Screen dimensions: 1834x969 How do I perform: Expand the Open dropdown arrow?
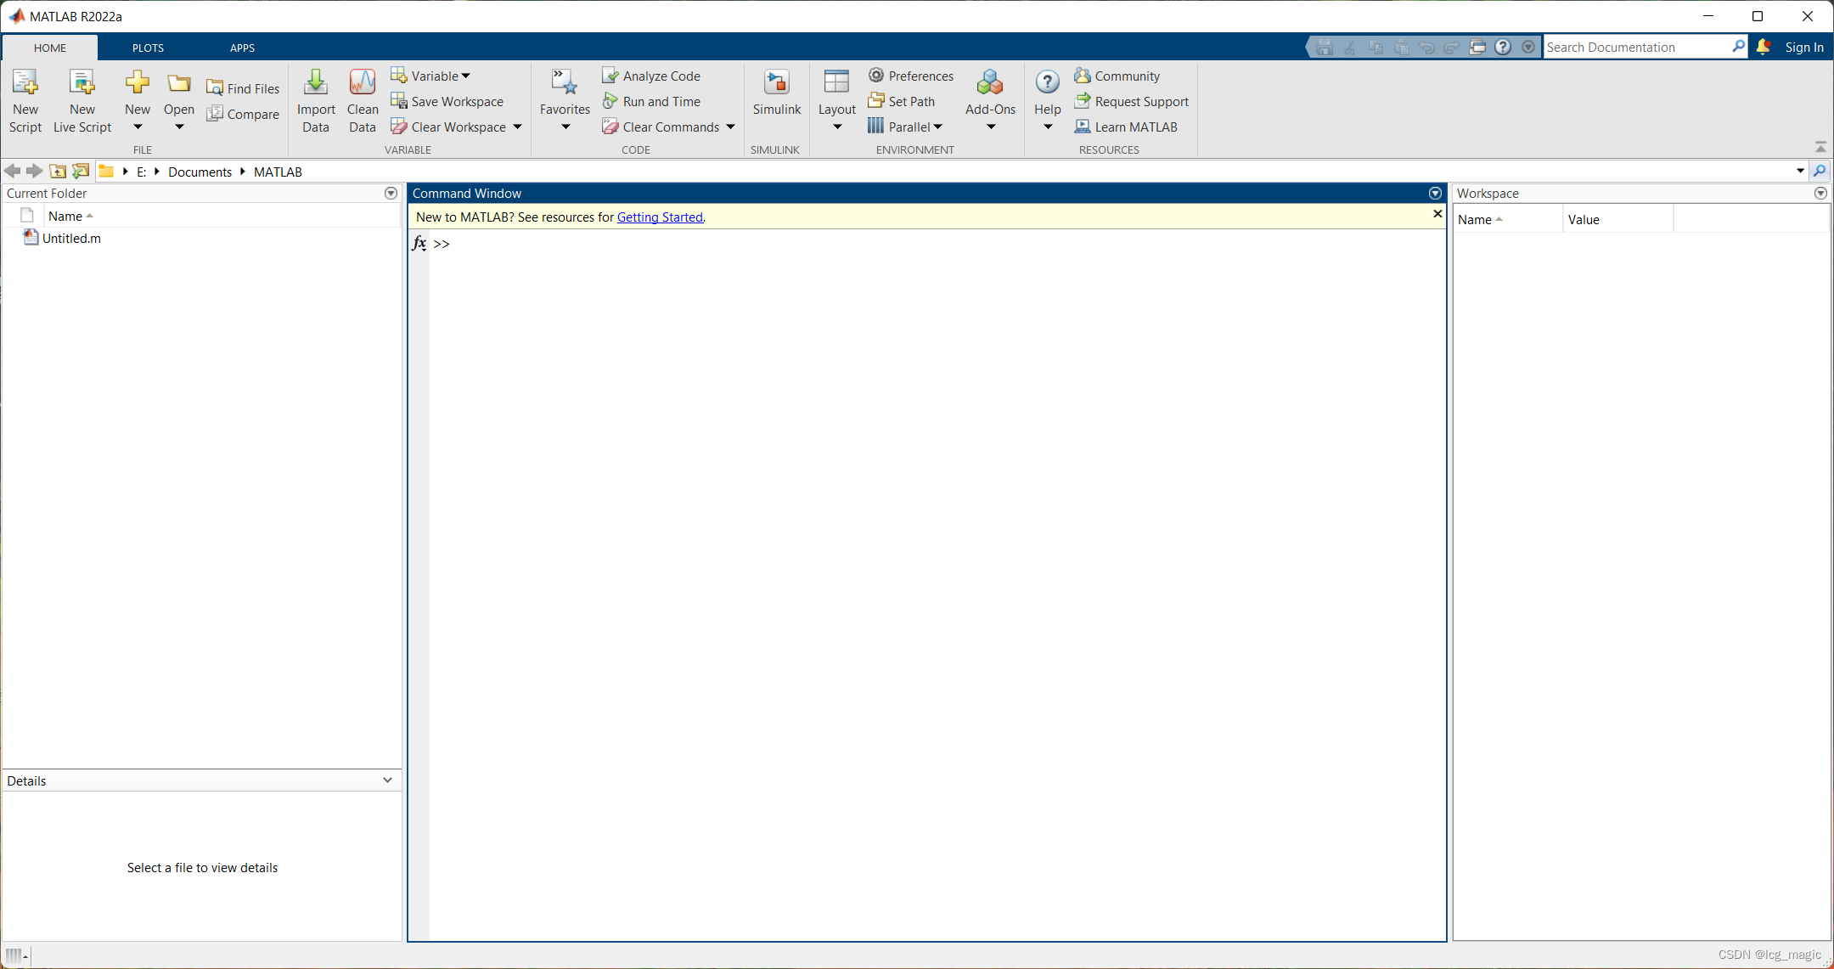click(x=179, y=127)
